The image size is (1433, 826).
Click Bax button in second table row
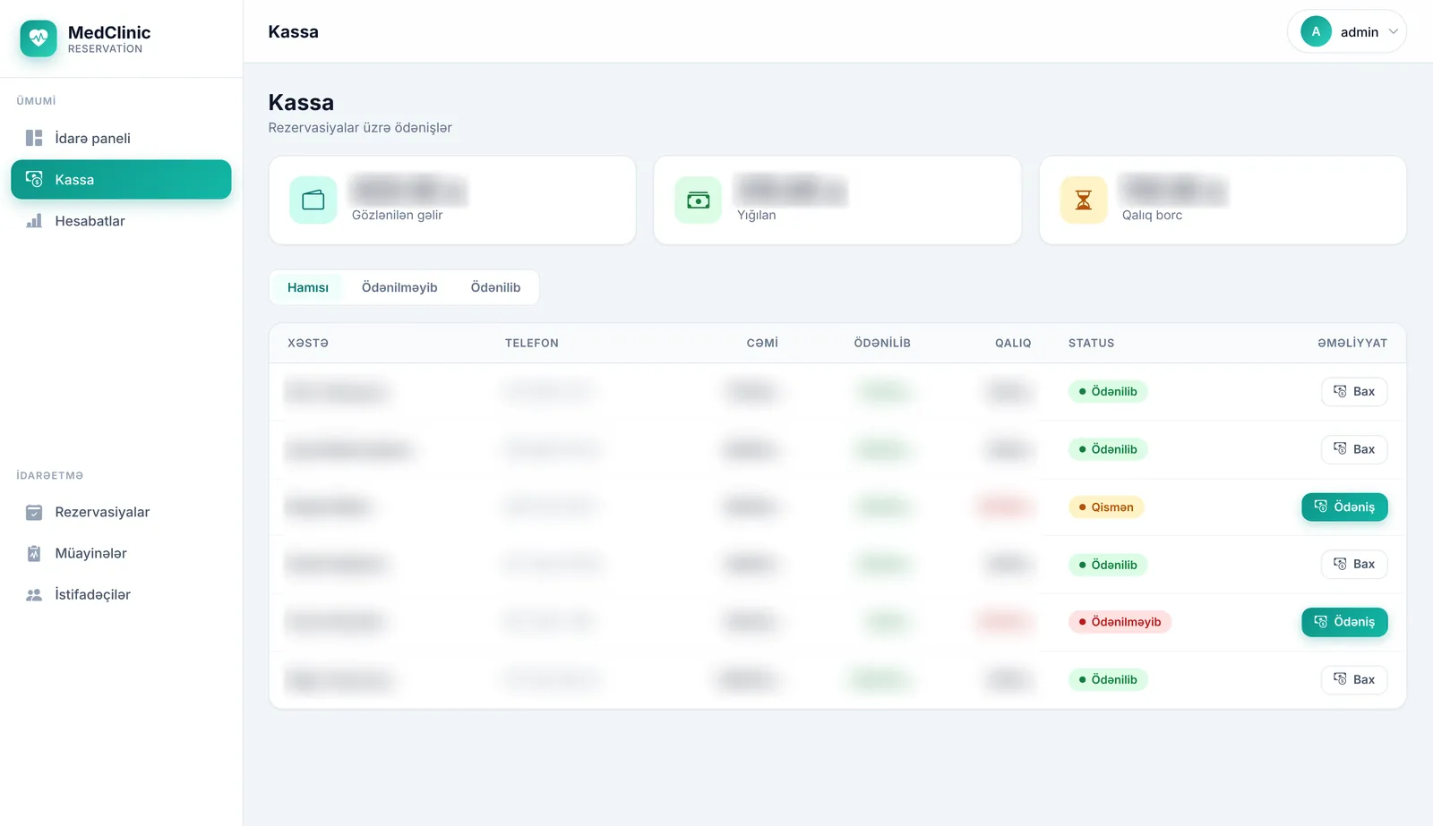[x=1354, y=449]
